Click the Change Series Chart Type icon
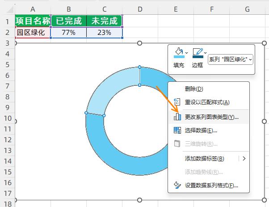Viewport: 269px width, 207px height. pos(177,117)
